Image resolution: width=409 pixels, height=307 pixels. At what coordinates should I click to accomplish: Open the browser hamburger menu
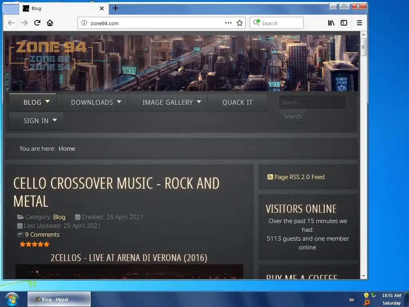tap(359, 23)
